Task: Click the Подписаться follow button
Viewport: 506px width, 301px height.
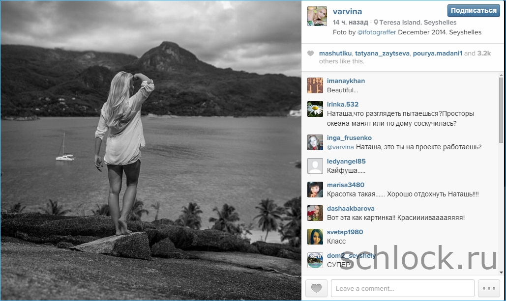Action: tap(474, 11)
